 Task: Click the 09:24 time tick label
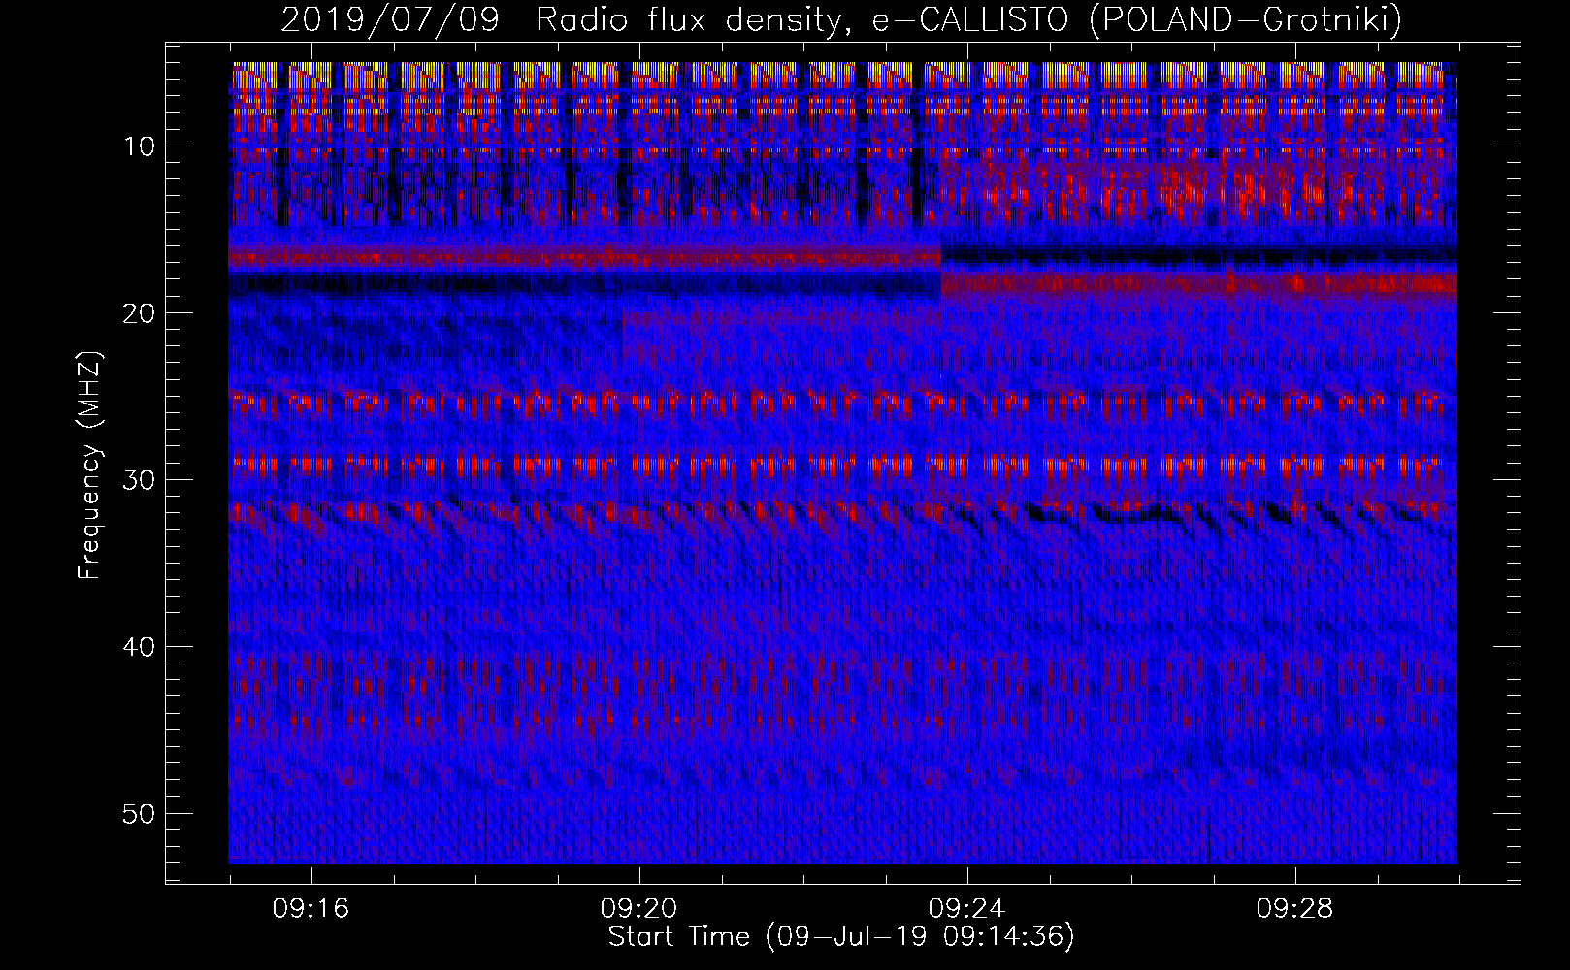tap(966, 909)
